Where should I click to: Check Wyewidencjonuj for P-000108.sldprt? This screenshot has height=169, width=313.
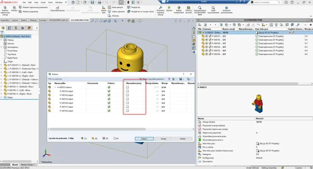pyautogui.click(x=127, y=111)
